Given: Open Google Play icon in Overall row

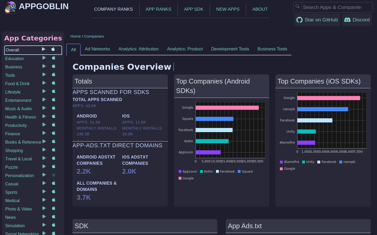Looking at the screenshot, I should [44, 49].
